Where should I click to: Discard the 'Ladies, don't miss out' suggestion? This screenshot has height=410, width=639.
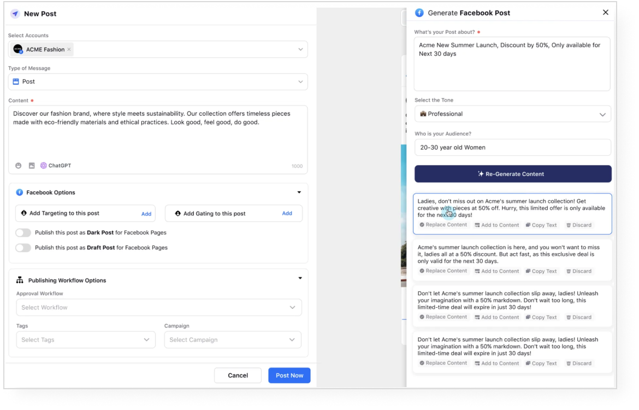579,225
